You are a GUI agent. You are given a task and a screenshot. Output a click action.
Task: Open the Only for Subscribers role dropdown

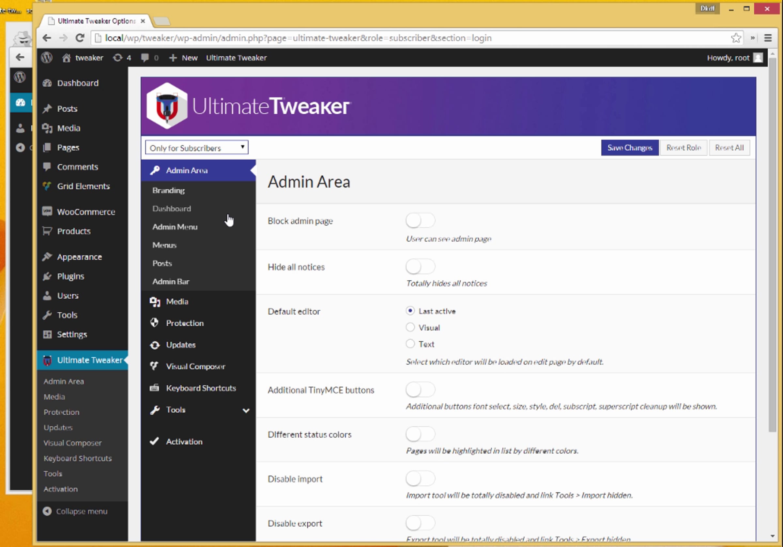point(197,148)
